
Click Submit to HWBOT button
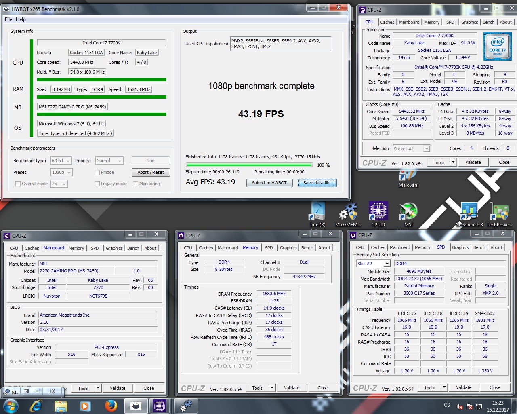point(269,183)
